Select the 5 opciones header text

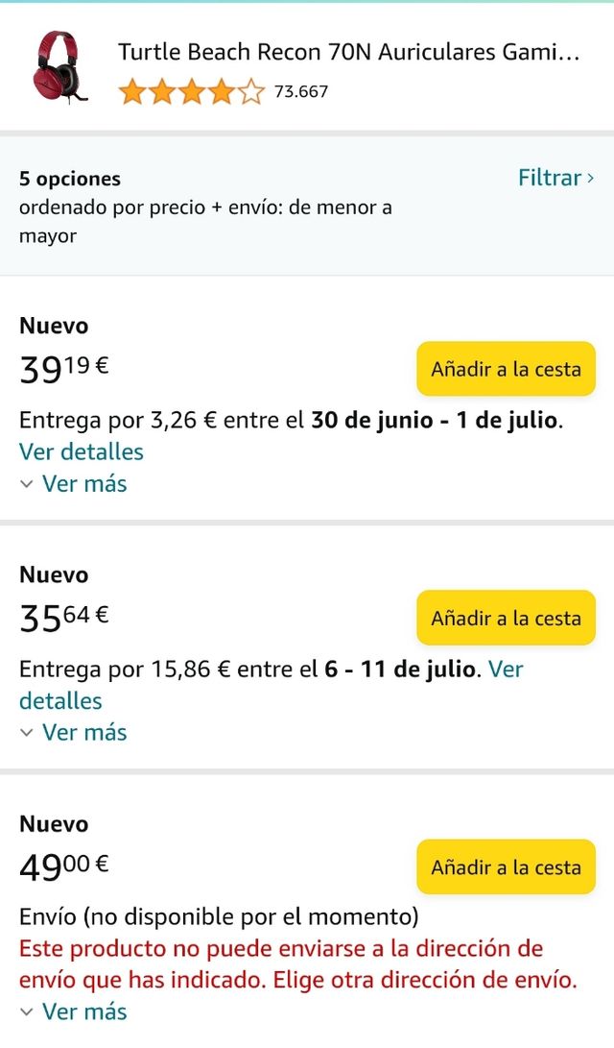point(70,179)
